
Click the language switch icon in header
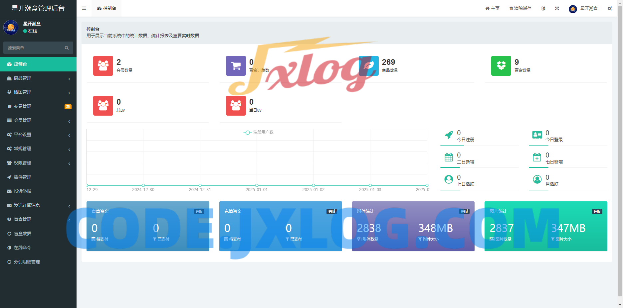tap(543, 8)
